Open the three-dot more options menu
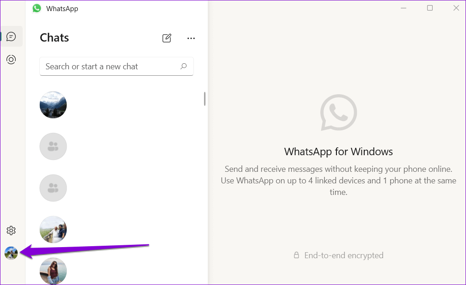This screenshot has height=285, width=466. tap(191, 38)
